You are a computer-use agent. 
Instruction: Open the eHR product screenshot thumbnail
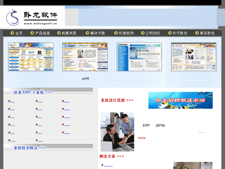(x=85, y=57)
